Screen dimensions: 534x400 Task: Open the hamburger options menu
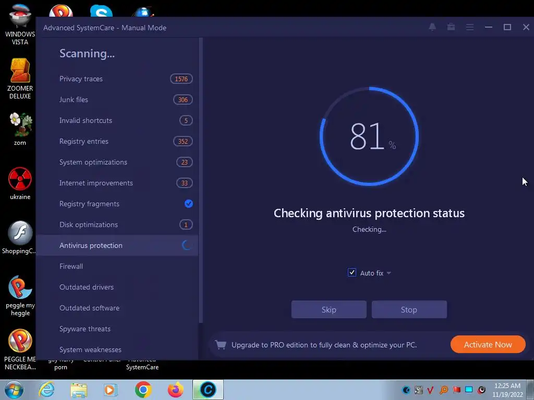click(x=470, y=27)
